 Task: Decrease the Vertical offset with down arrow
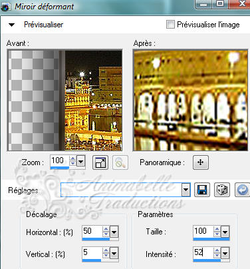coord(106,256)
